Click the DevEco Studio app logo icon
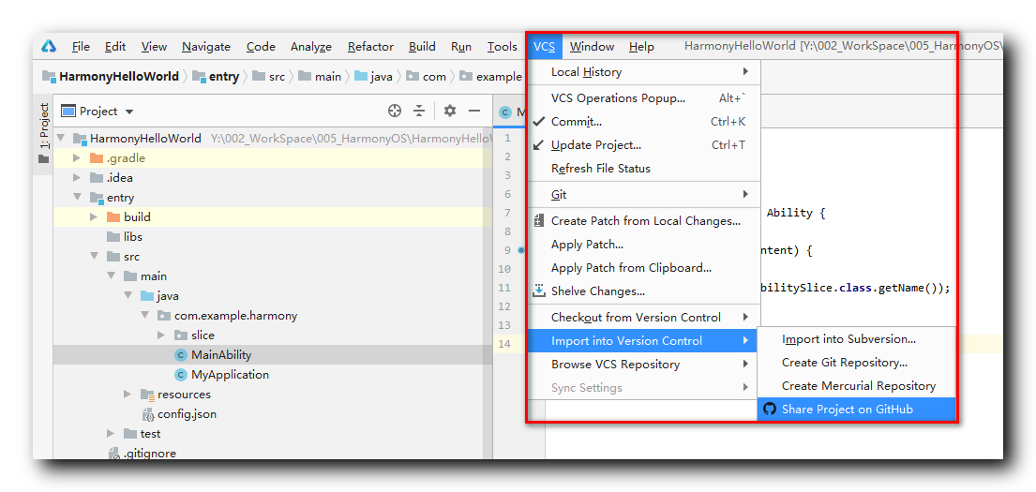Image resolution: width=1036 pixels, height=492 pixels. coord(50,46)
